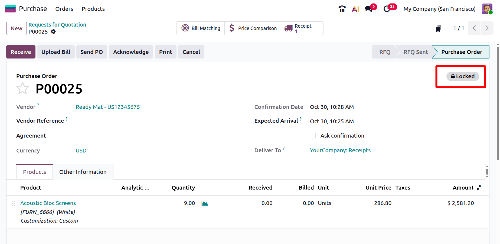Open the softphone dial pad icon
500x244 pixels.
click(342, 9)
